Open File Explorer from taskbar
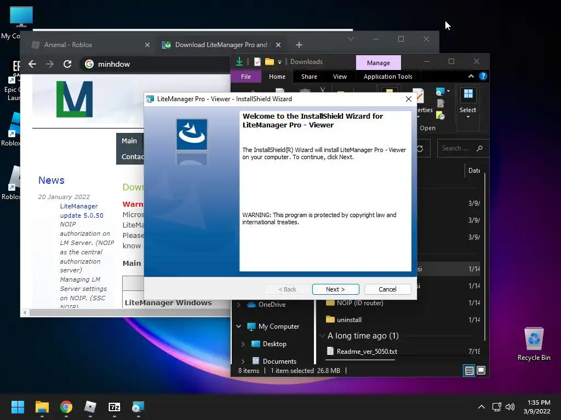561x420 pixels. click(x=42, y=407)
